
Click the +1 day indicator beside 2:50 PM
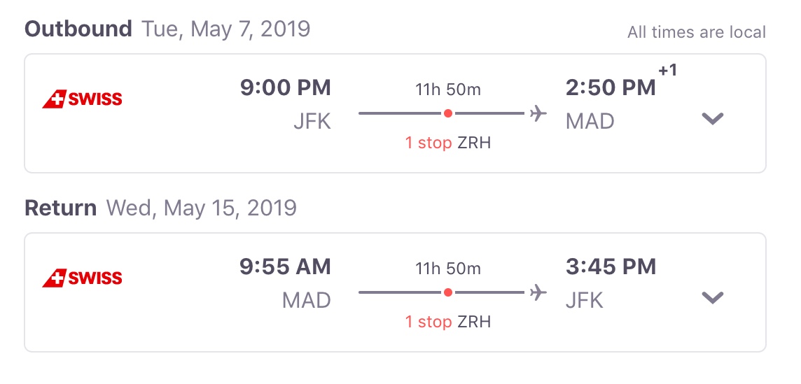[x=668, y=71]
